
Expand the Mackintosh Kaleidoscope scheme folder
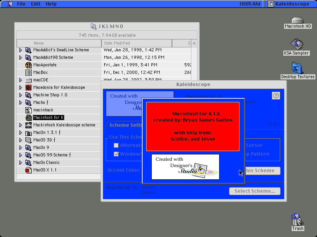(21, 125)
